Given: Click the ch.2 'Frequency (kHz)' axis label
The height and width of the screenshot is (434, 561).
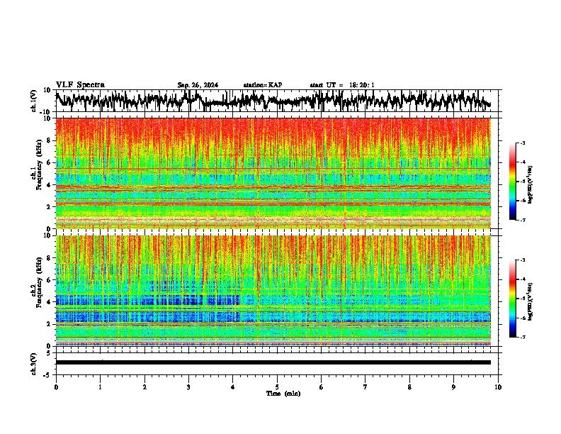Looking at the screenshot, I should [39, 282].
